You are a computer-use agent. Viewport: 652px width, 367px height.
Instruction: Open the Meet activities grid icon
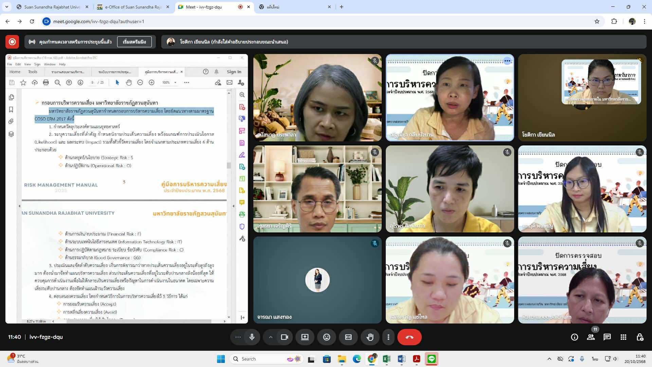(623, 337)
